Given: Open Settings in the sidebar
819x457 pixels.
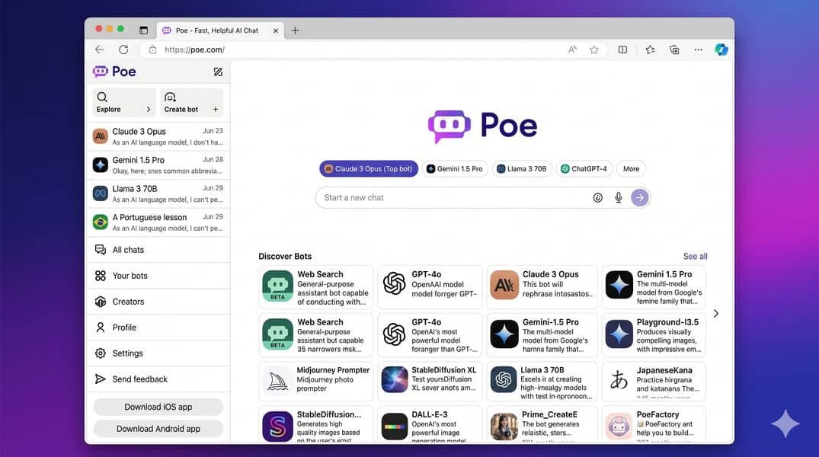Looking at the screenshot, I should [x=158, y=353].
